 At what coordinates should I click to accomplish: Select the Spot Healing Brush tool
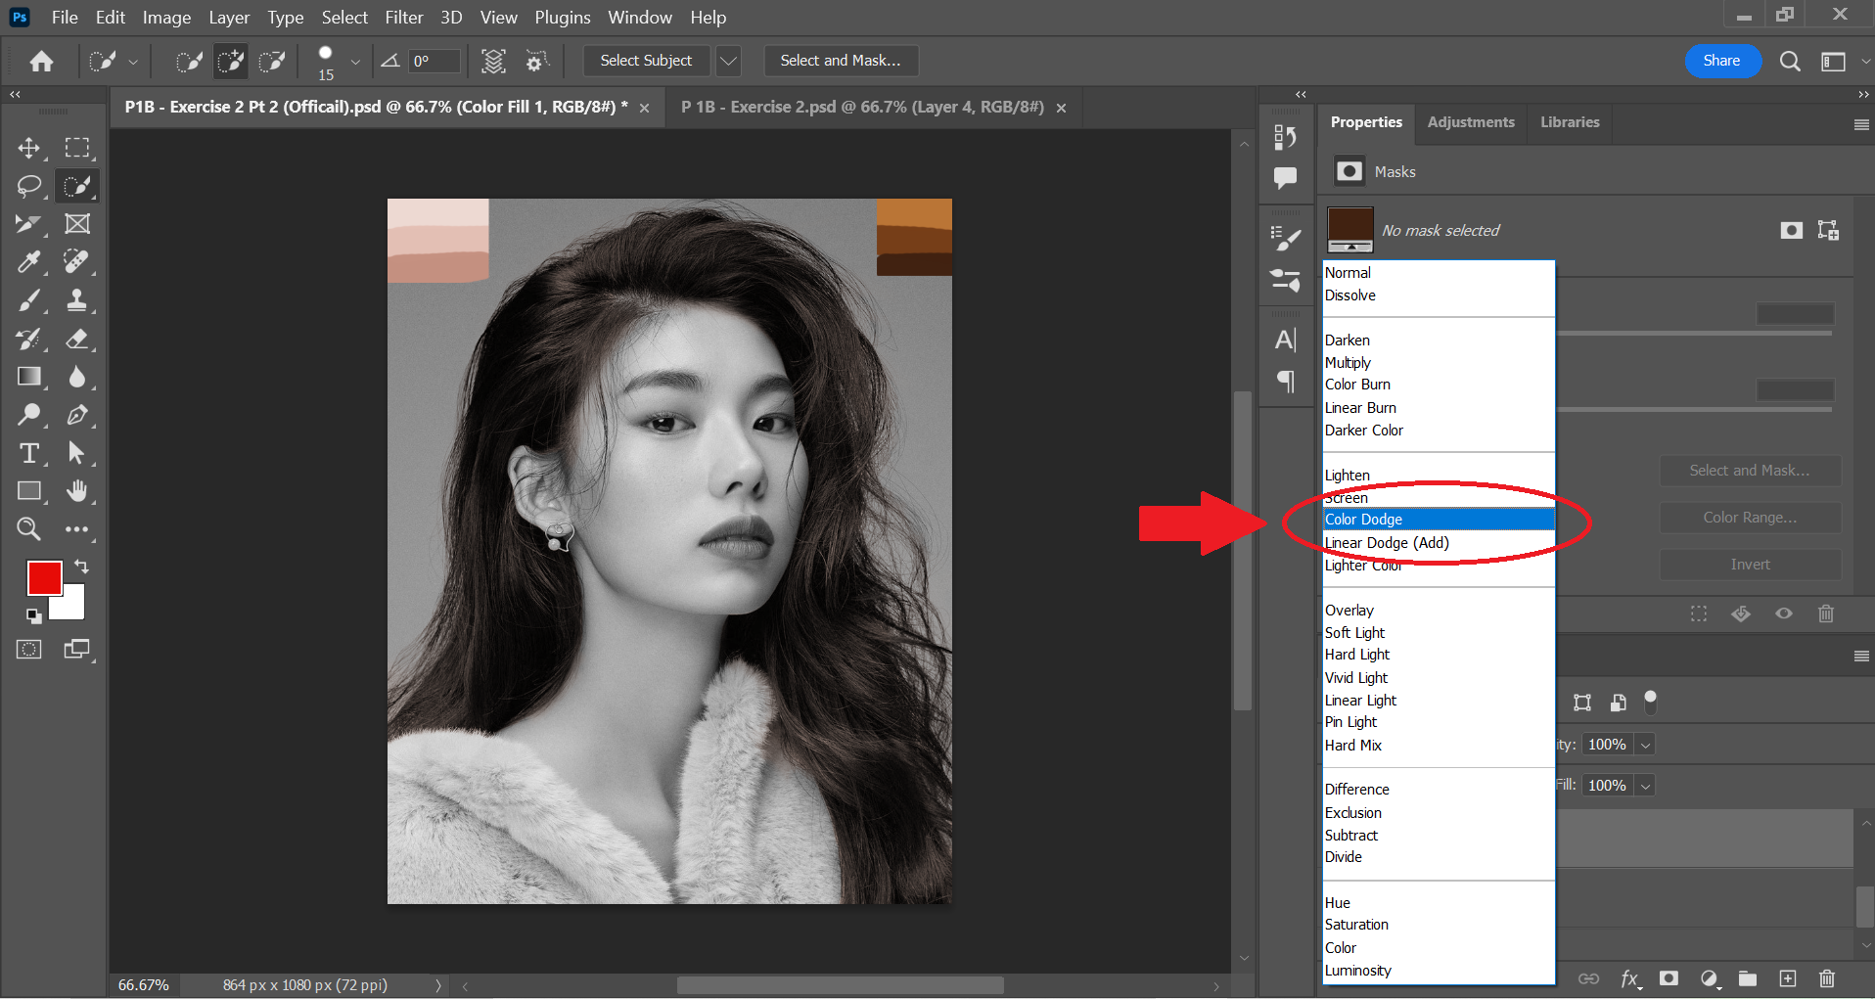(x=77, y=262)
